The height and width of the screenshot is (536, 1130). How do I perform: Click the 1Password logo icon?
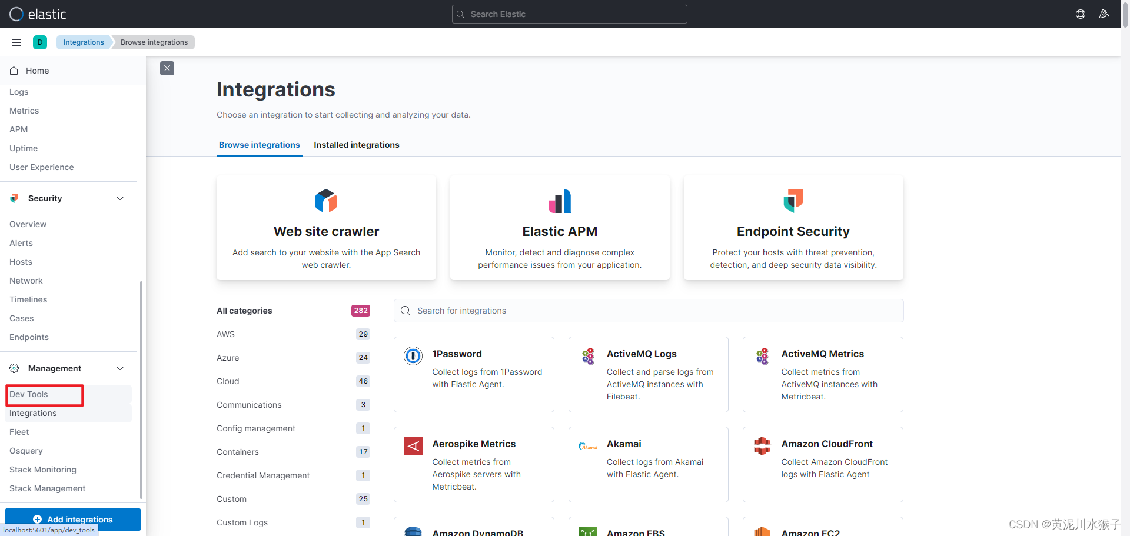pyautogui.click(x=413, y=356)
